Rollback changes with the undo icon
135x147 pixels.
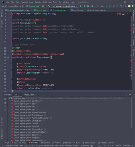click(121, 6)
